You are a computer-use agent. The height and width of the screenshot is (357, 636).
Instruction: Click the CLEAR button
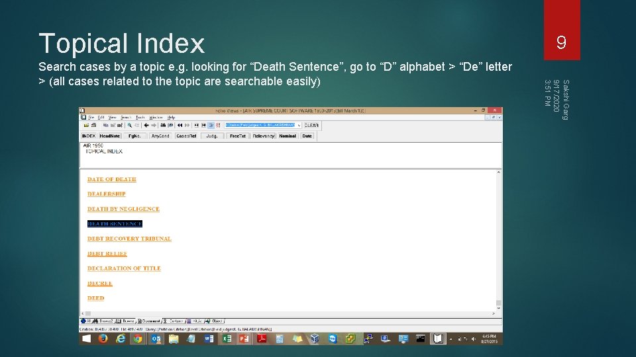(x=311, y=126)
